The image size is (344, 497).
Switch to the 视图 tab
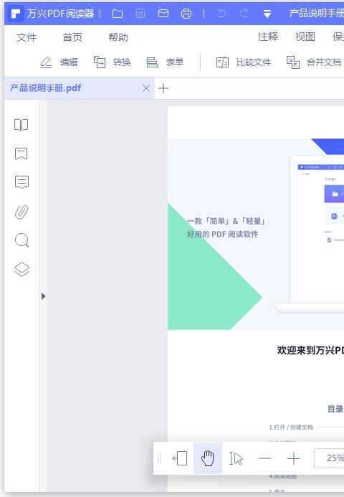(x=305, y=37)
